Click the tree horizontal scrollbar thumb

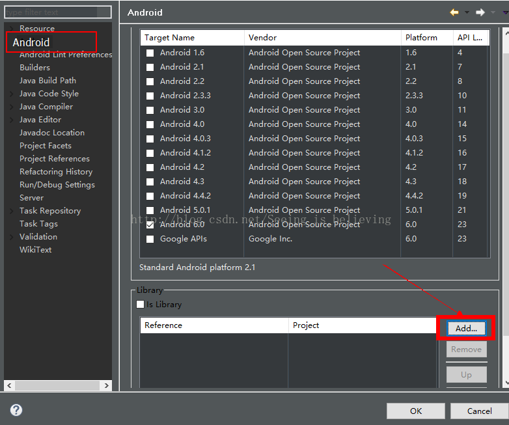[x=57, y=385]
